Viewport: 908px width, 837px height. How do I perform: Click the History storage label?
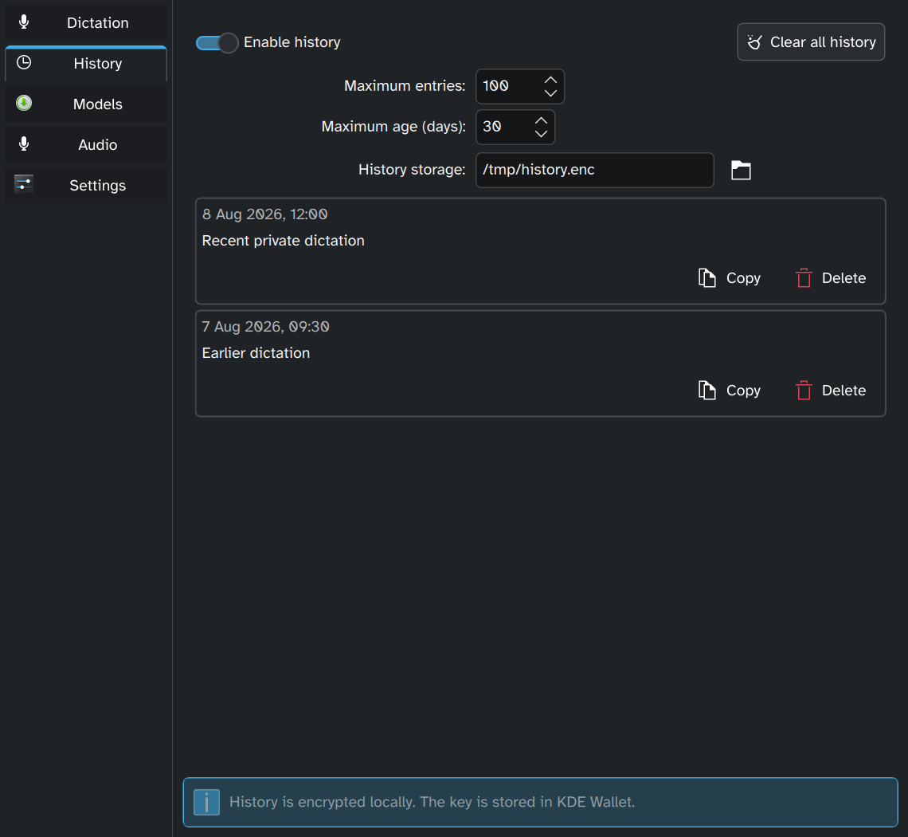coord(412,169)
